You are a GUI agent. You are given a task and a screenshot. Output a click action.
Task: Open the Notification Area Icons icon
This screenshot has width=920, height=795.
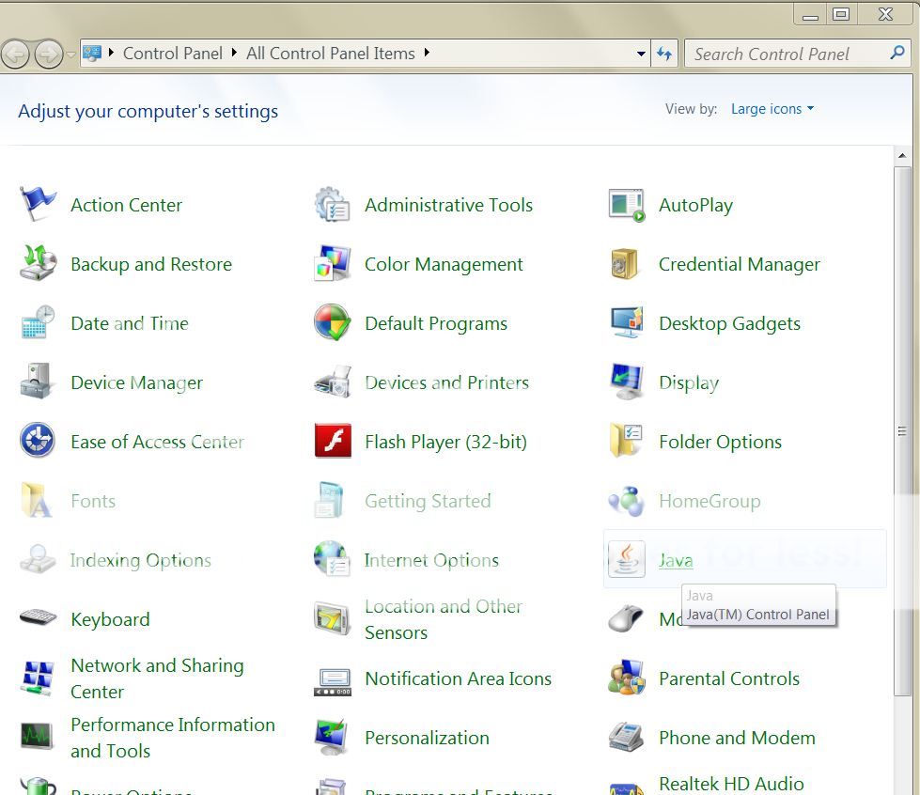[x=332, y=682]
